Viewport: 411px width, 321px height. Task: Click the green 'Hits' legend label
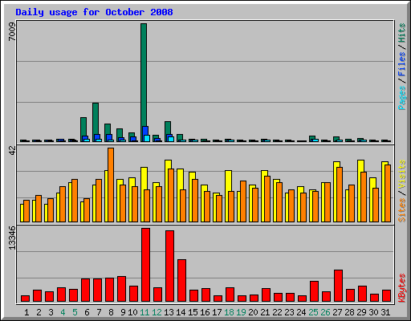pos(401,33)
